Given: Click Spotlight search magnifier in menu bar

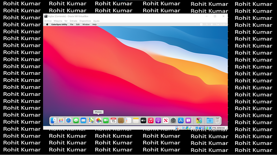Looking at the screenshot, I should click(207, 24).
